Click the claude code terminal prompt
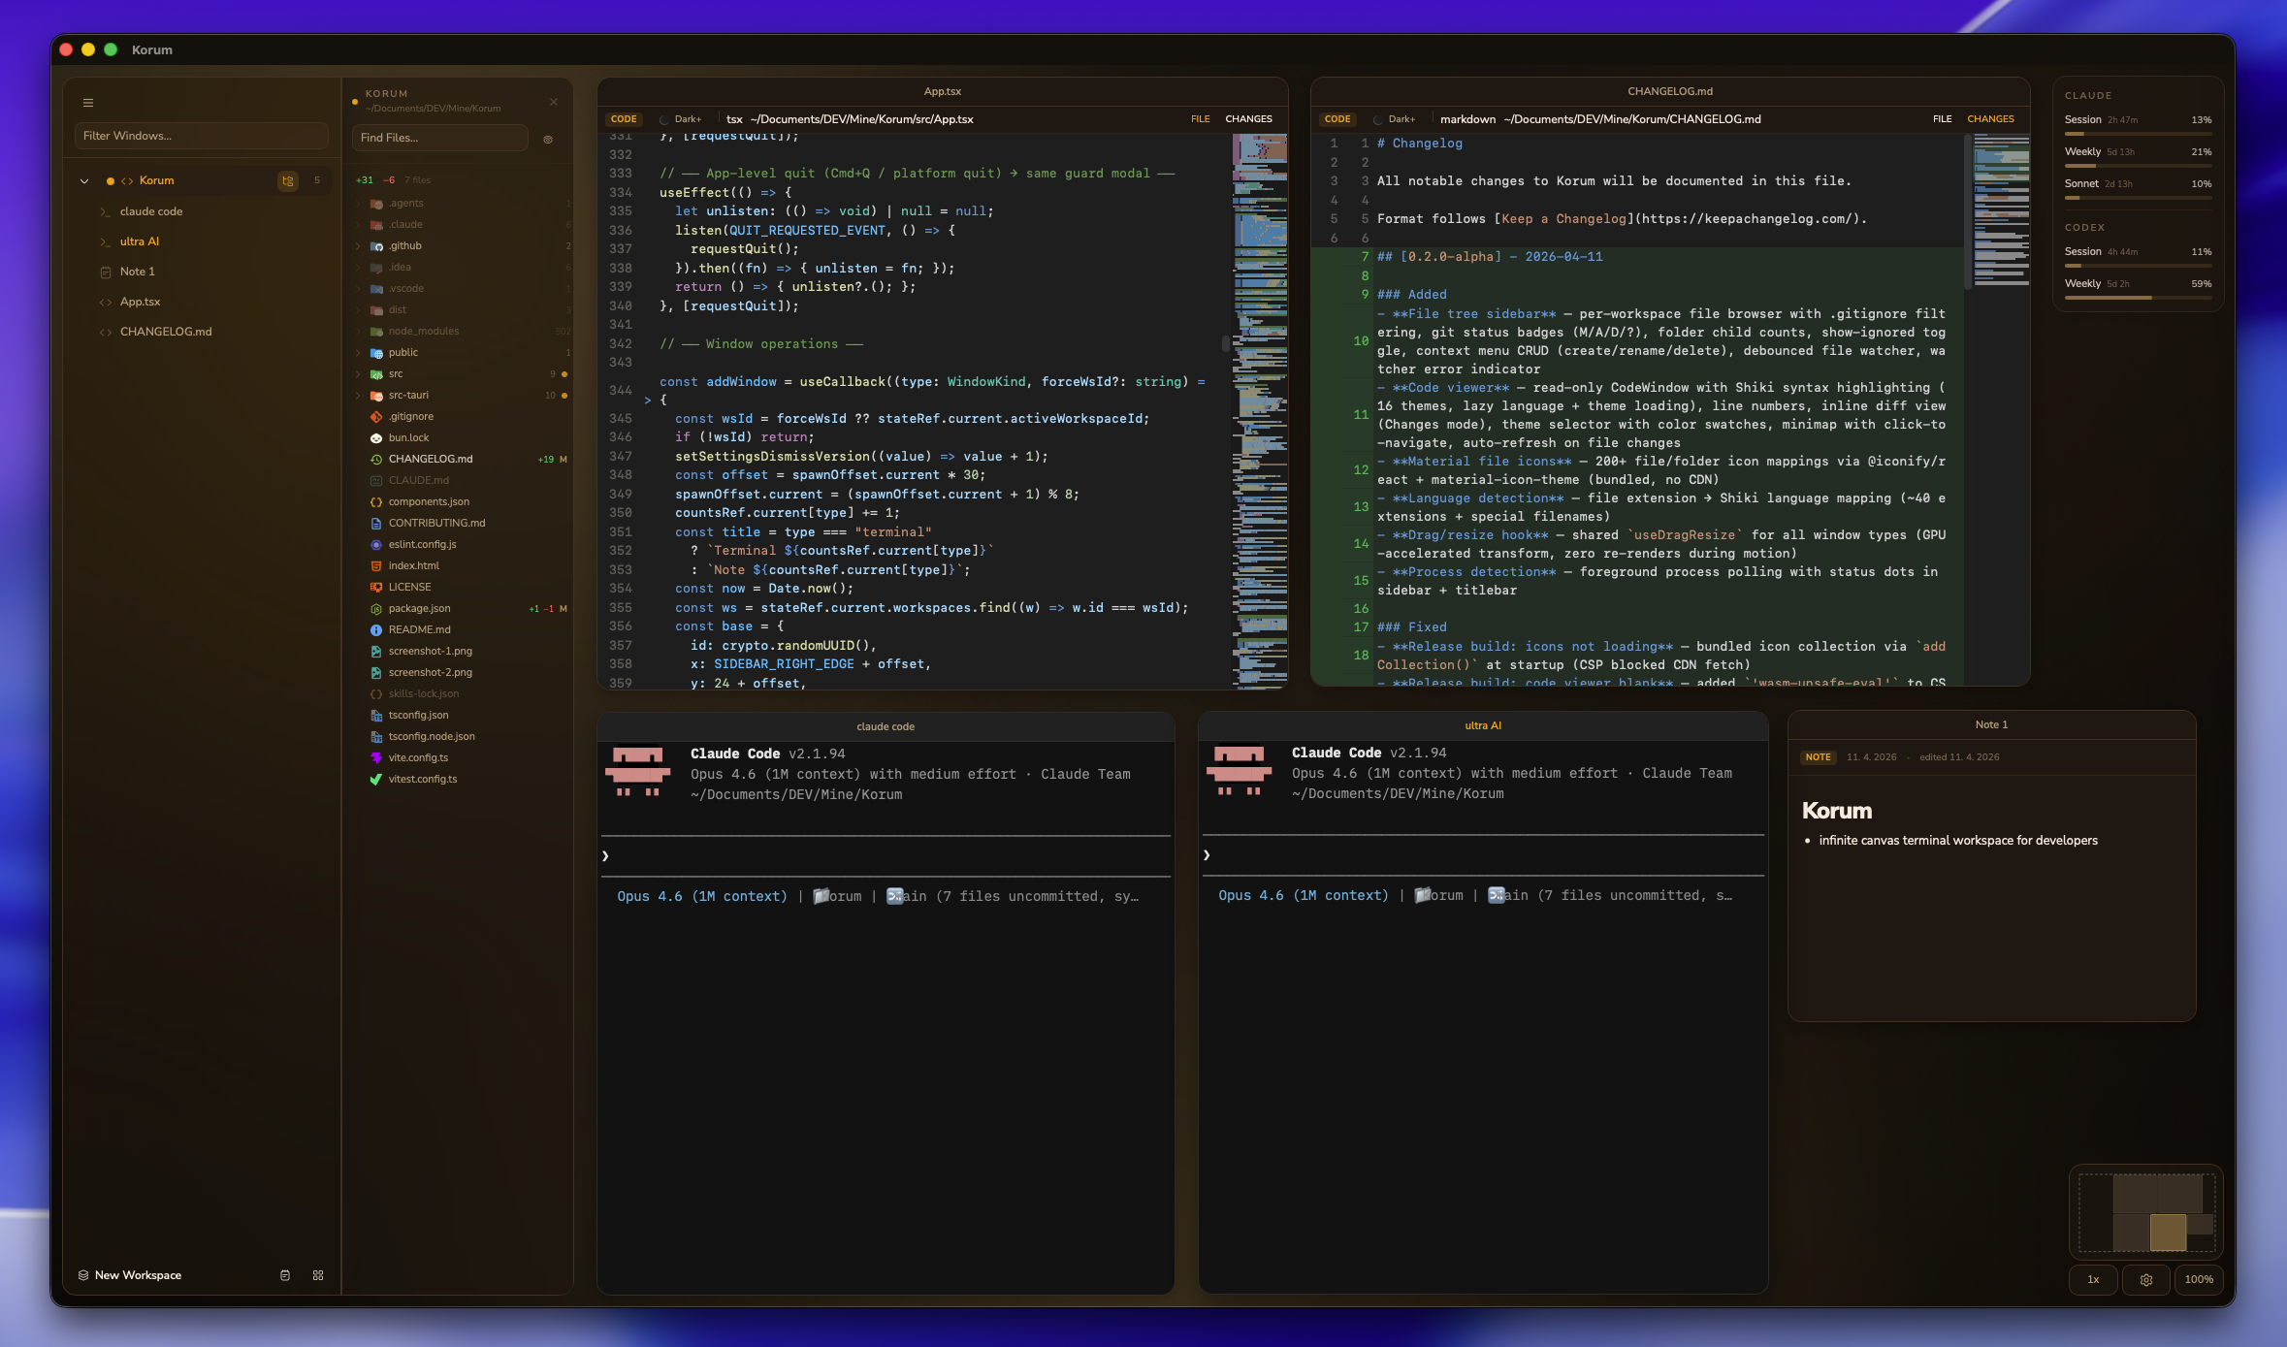 pos(885,855)
